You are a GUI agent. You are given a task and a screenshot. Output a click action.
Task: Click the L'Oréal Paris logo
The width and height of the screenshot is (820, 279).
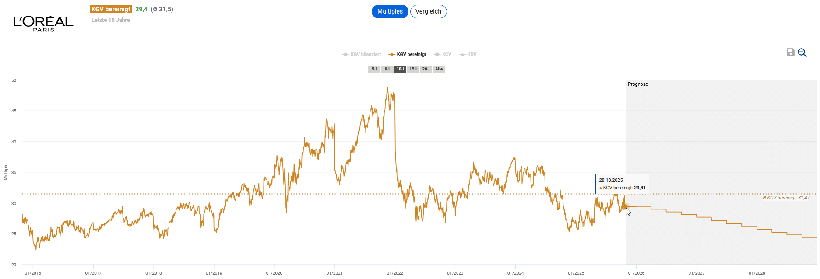point(43,23)
